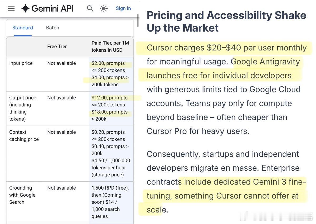
Task: Open search with the magnifier icon
Action: (90, 8)
